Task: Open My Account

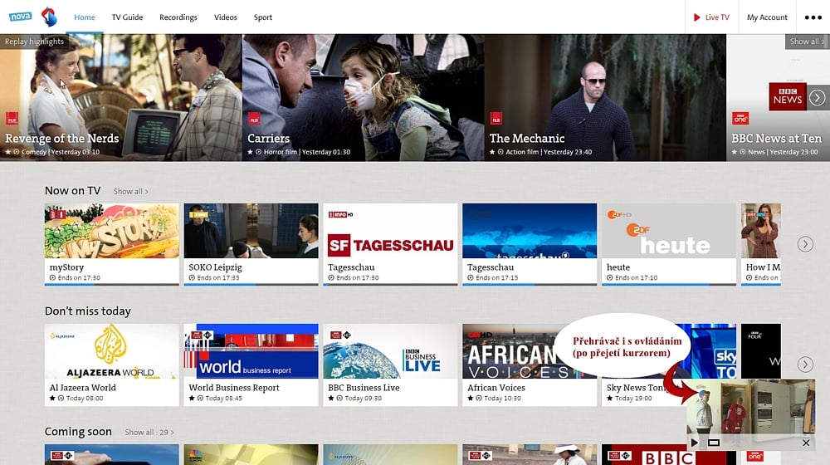Action: pyautogui.click(x=767, y=17)
